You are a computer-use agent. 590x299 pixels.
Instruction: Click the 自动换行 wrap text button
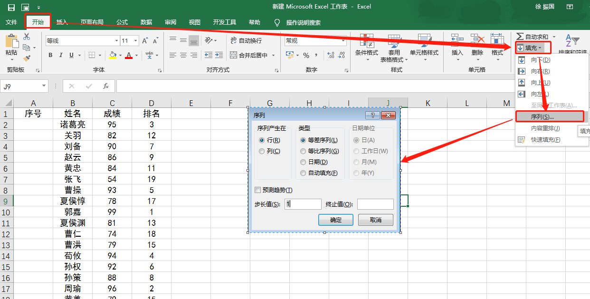click(x=246, y=40)
